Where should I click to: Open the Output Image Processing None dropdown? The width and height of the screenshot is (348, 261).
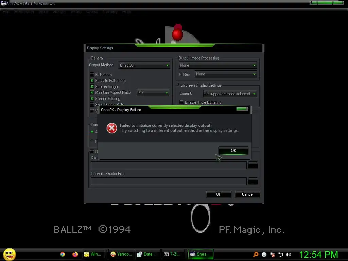click(x=218, y=65)
